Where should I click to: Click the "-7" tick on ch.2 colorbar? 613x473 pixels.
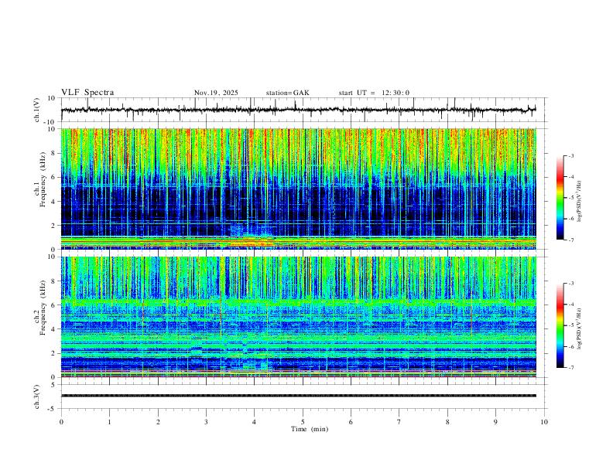[570, 368]
